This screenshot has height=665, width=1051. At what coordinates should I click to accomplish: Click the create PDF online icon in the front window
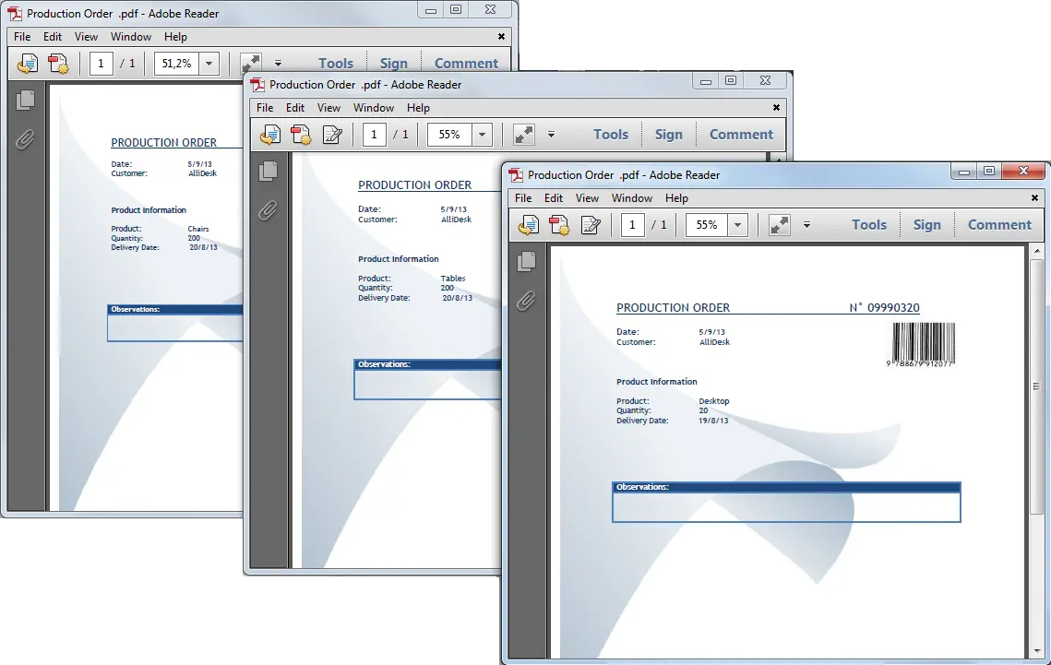point(559,225)
